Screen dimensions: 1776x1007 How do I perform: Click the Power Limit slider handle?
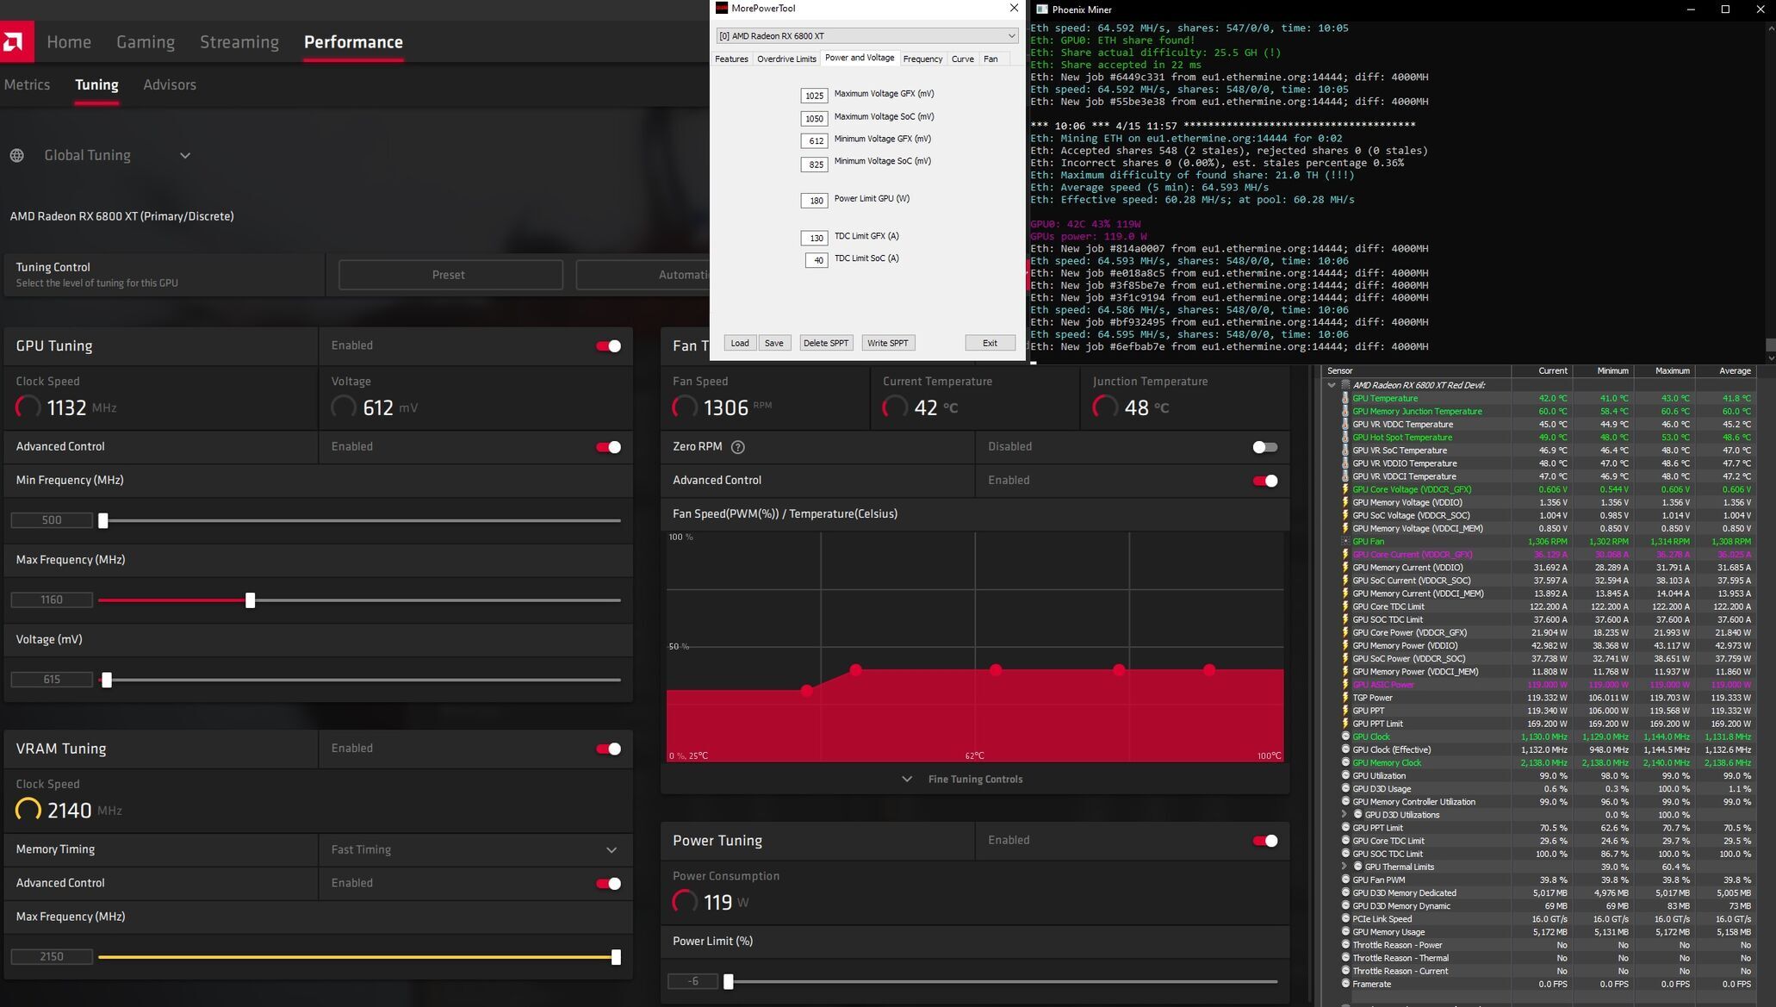(729, 981)
